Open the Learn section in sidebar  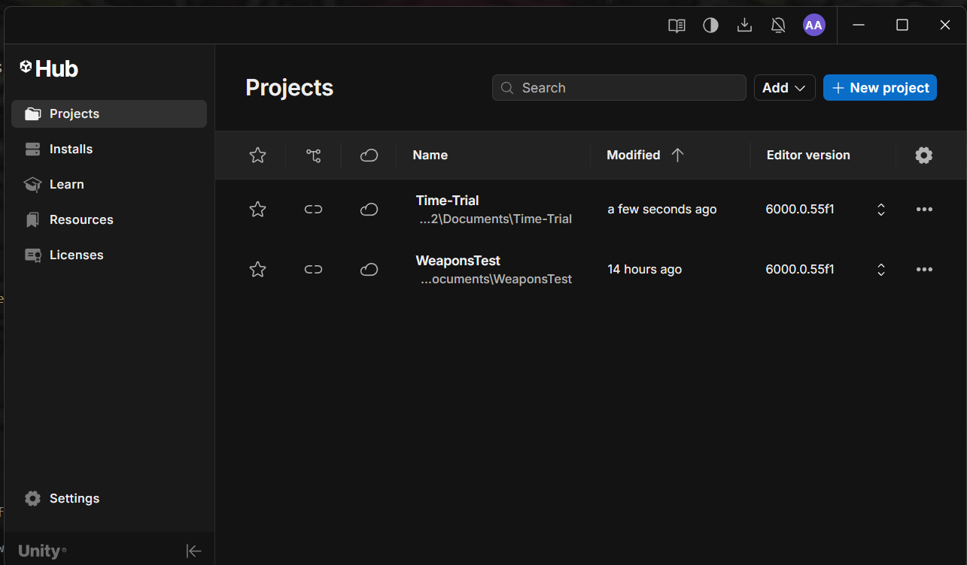pos(66,184)
